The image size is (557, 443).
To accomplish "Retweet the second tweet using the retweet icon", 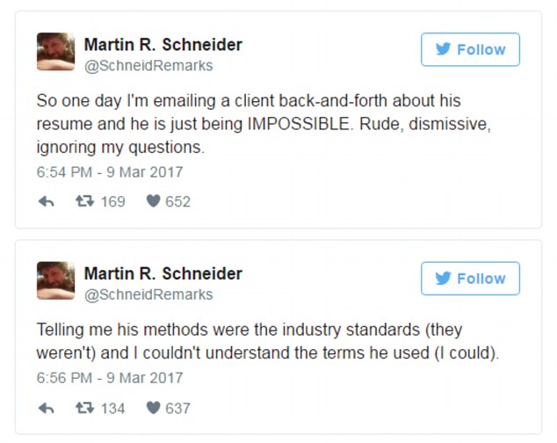I will tap(85, 408).
